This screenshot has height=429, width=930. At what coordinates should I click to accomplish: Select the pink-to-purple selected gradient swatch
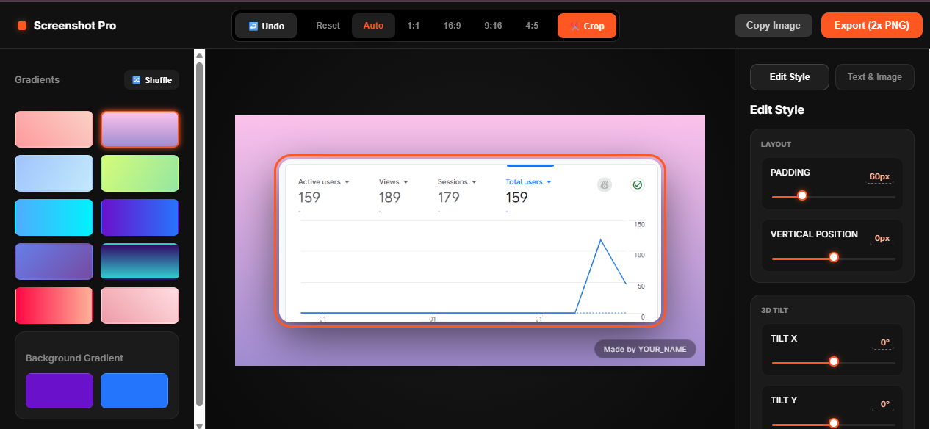(x=140, y=129)
